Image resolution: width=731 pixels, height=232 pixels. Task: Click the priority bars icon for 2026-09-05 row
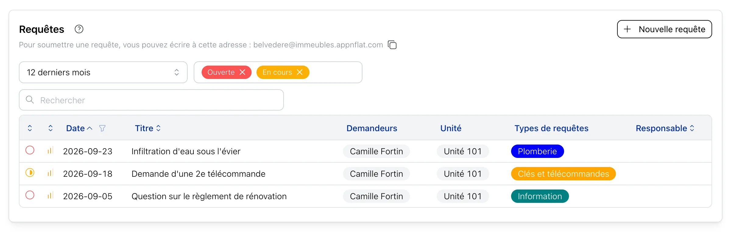[x=50, y=195]
